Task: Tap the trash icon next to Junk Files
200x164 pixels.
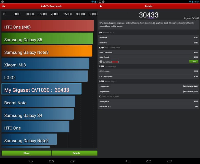Action: 101,62
